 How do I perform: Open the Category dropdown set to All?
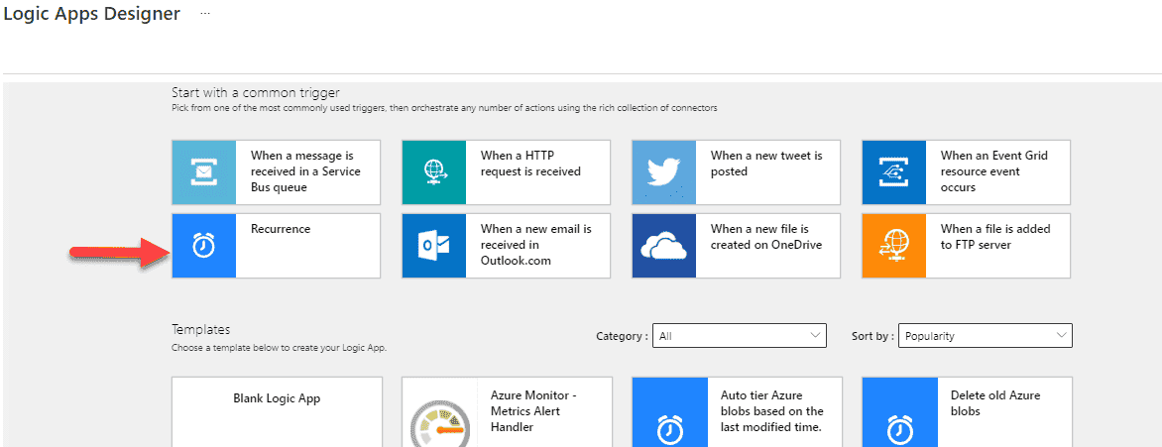click(740, 336)
